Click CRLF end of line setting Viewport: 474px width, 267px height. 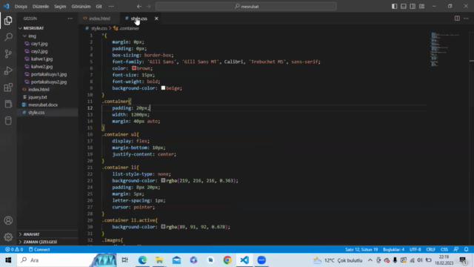tap(431, 249)
